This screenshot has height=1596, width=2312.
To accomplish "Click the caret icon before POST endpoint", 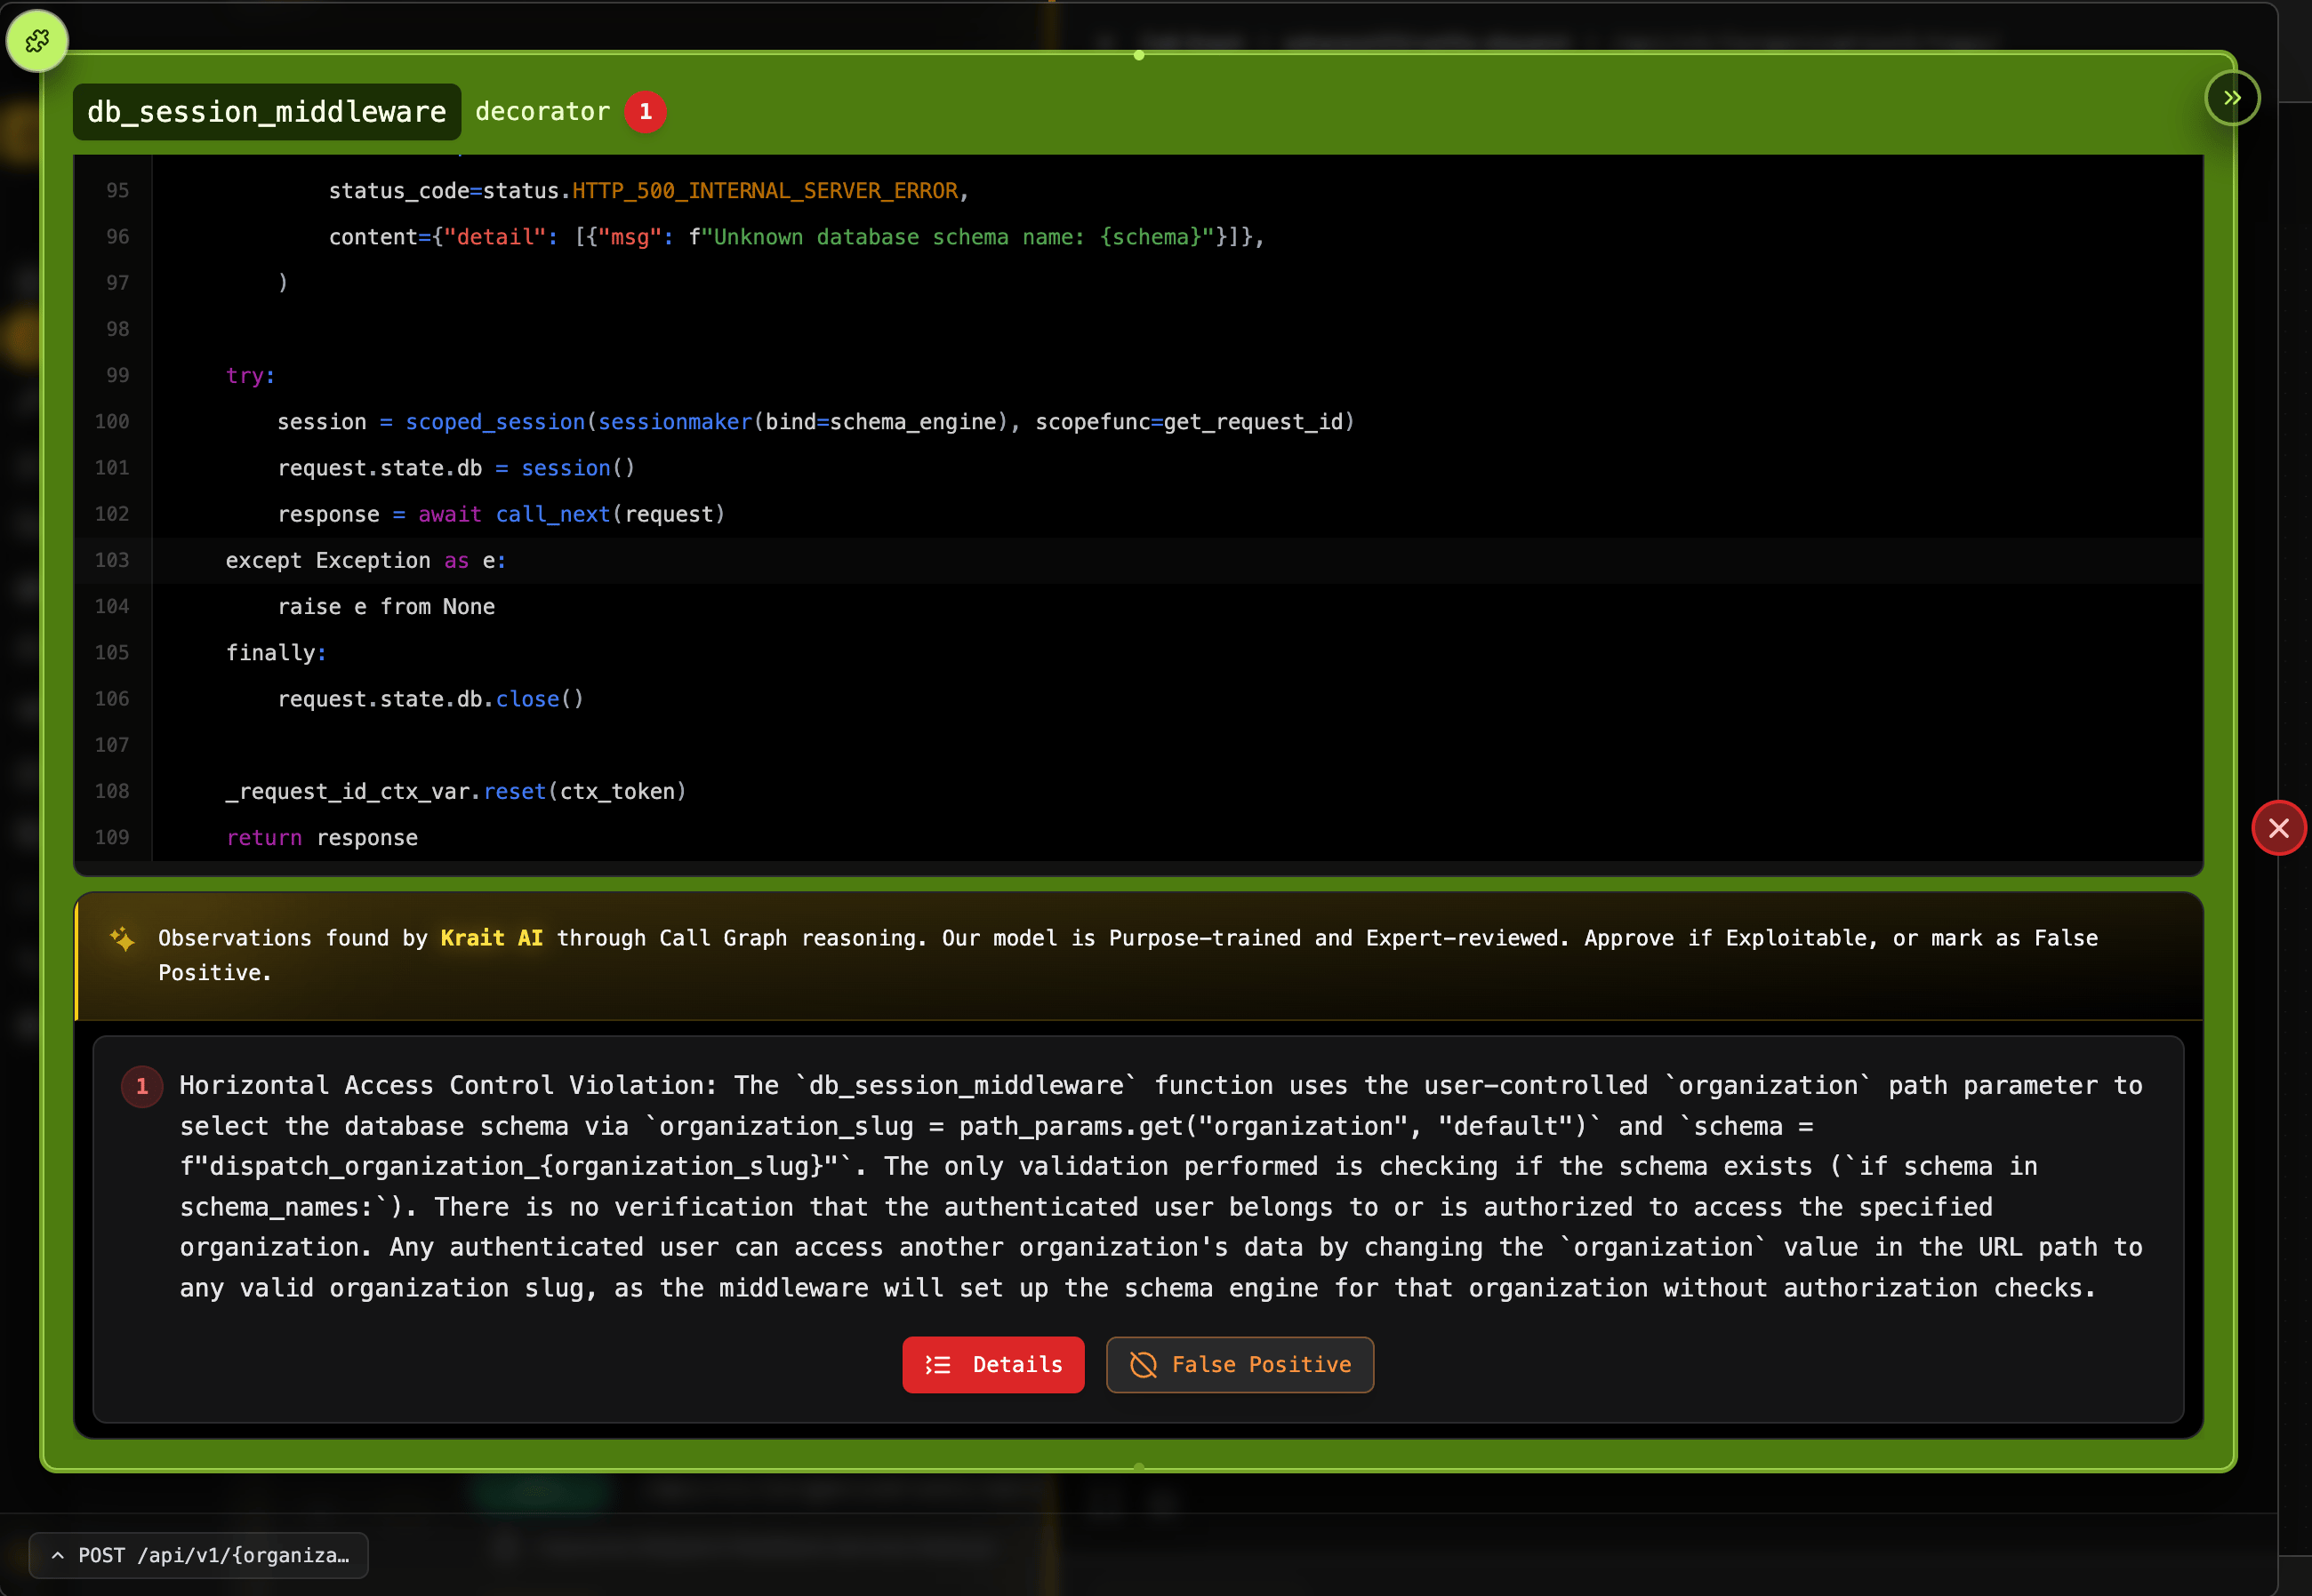I will [58, 1555].
